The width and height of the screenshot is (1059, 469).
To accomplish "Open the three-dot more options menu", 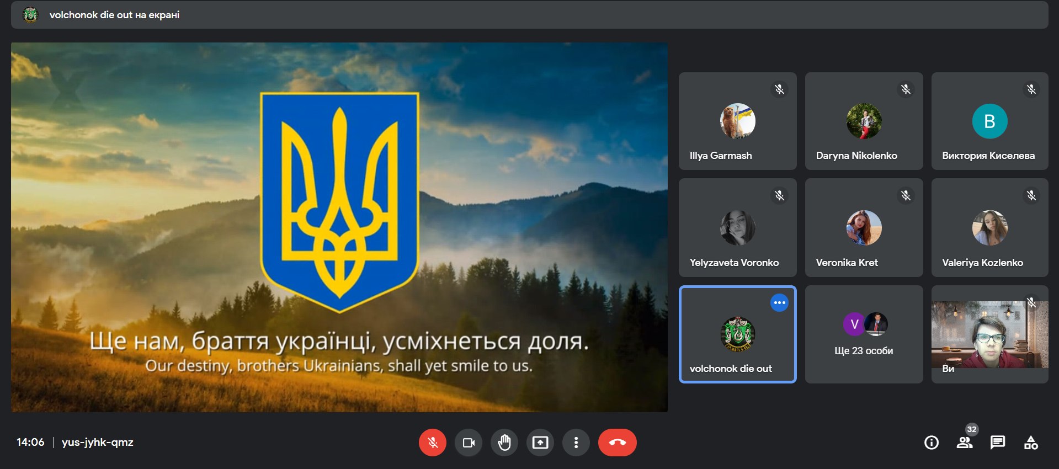I will click(576, 443).
